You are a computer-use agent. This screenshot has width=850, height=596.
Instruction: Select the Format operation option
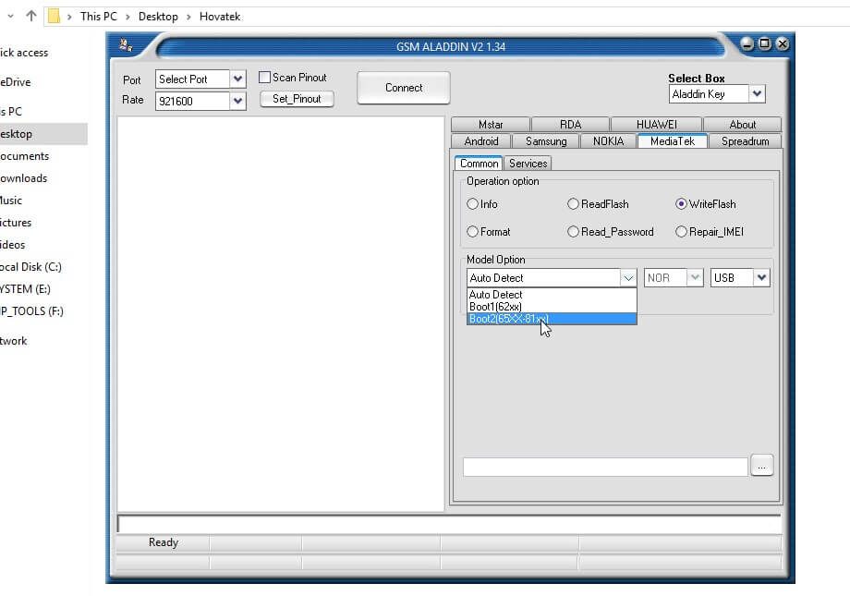[473, 232]
